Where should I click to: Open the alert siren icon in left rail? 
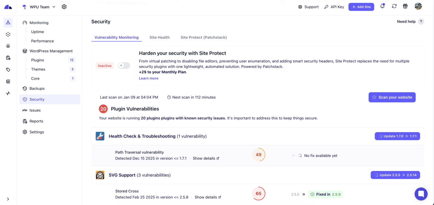click(8, 46)
